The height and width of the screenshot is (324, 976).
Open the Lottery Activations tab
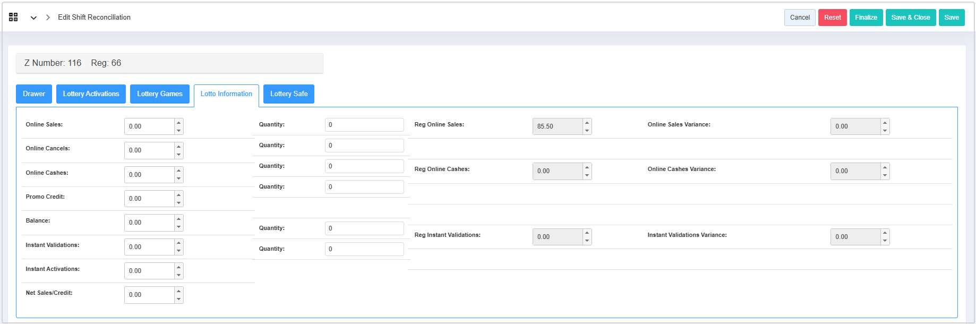[91, 94]
